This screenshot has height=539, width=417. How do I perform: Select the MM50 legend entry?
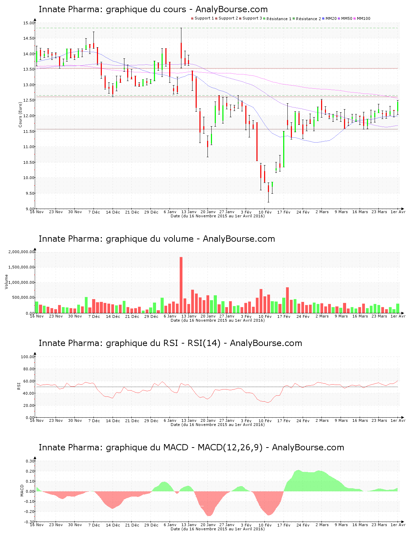(x=346, y=18)
